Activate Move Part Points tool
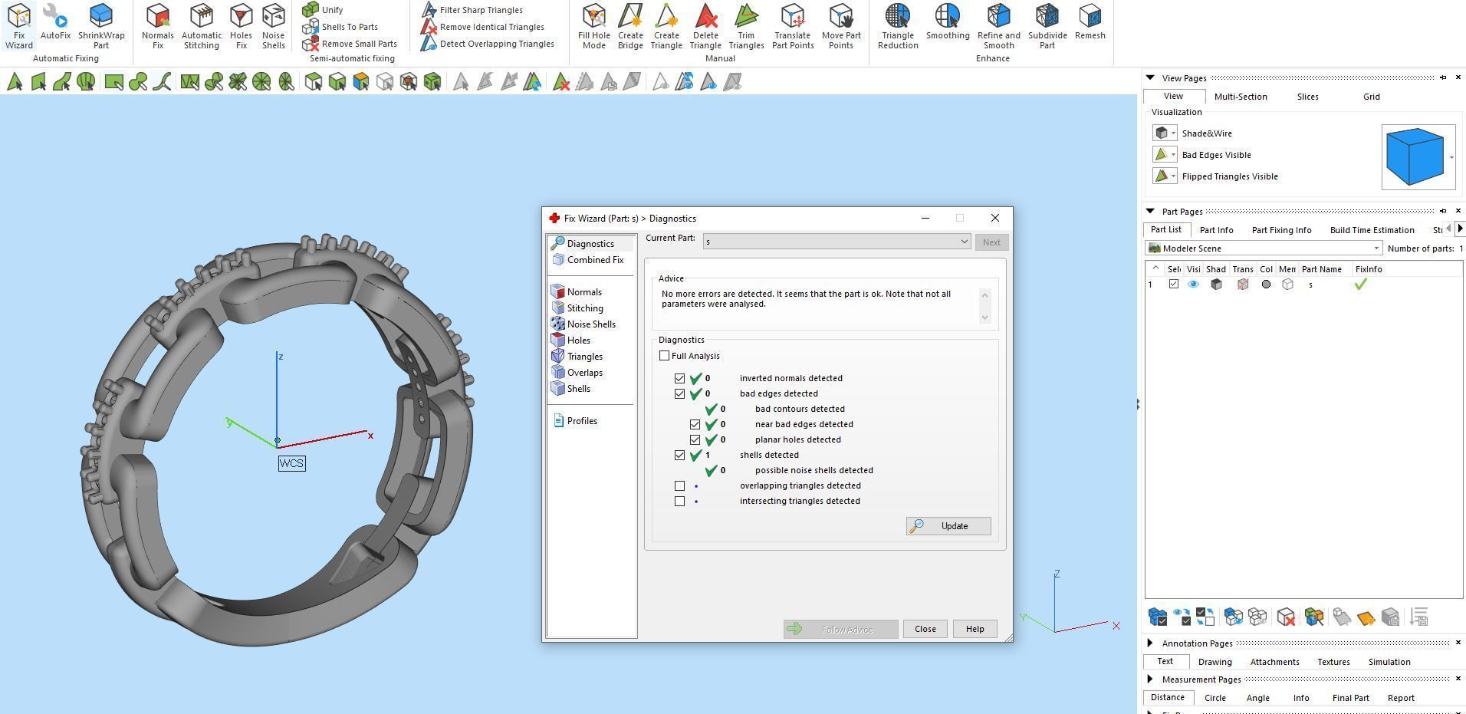This screenshot has height=714, width=1466. pyautogui.click(x=841, y=27)
